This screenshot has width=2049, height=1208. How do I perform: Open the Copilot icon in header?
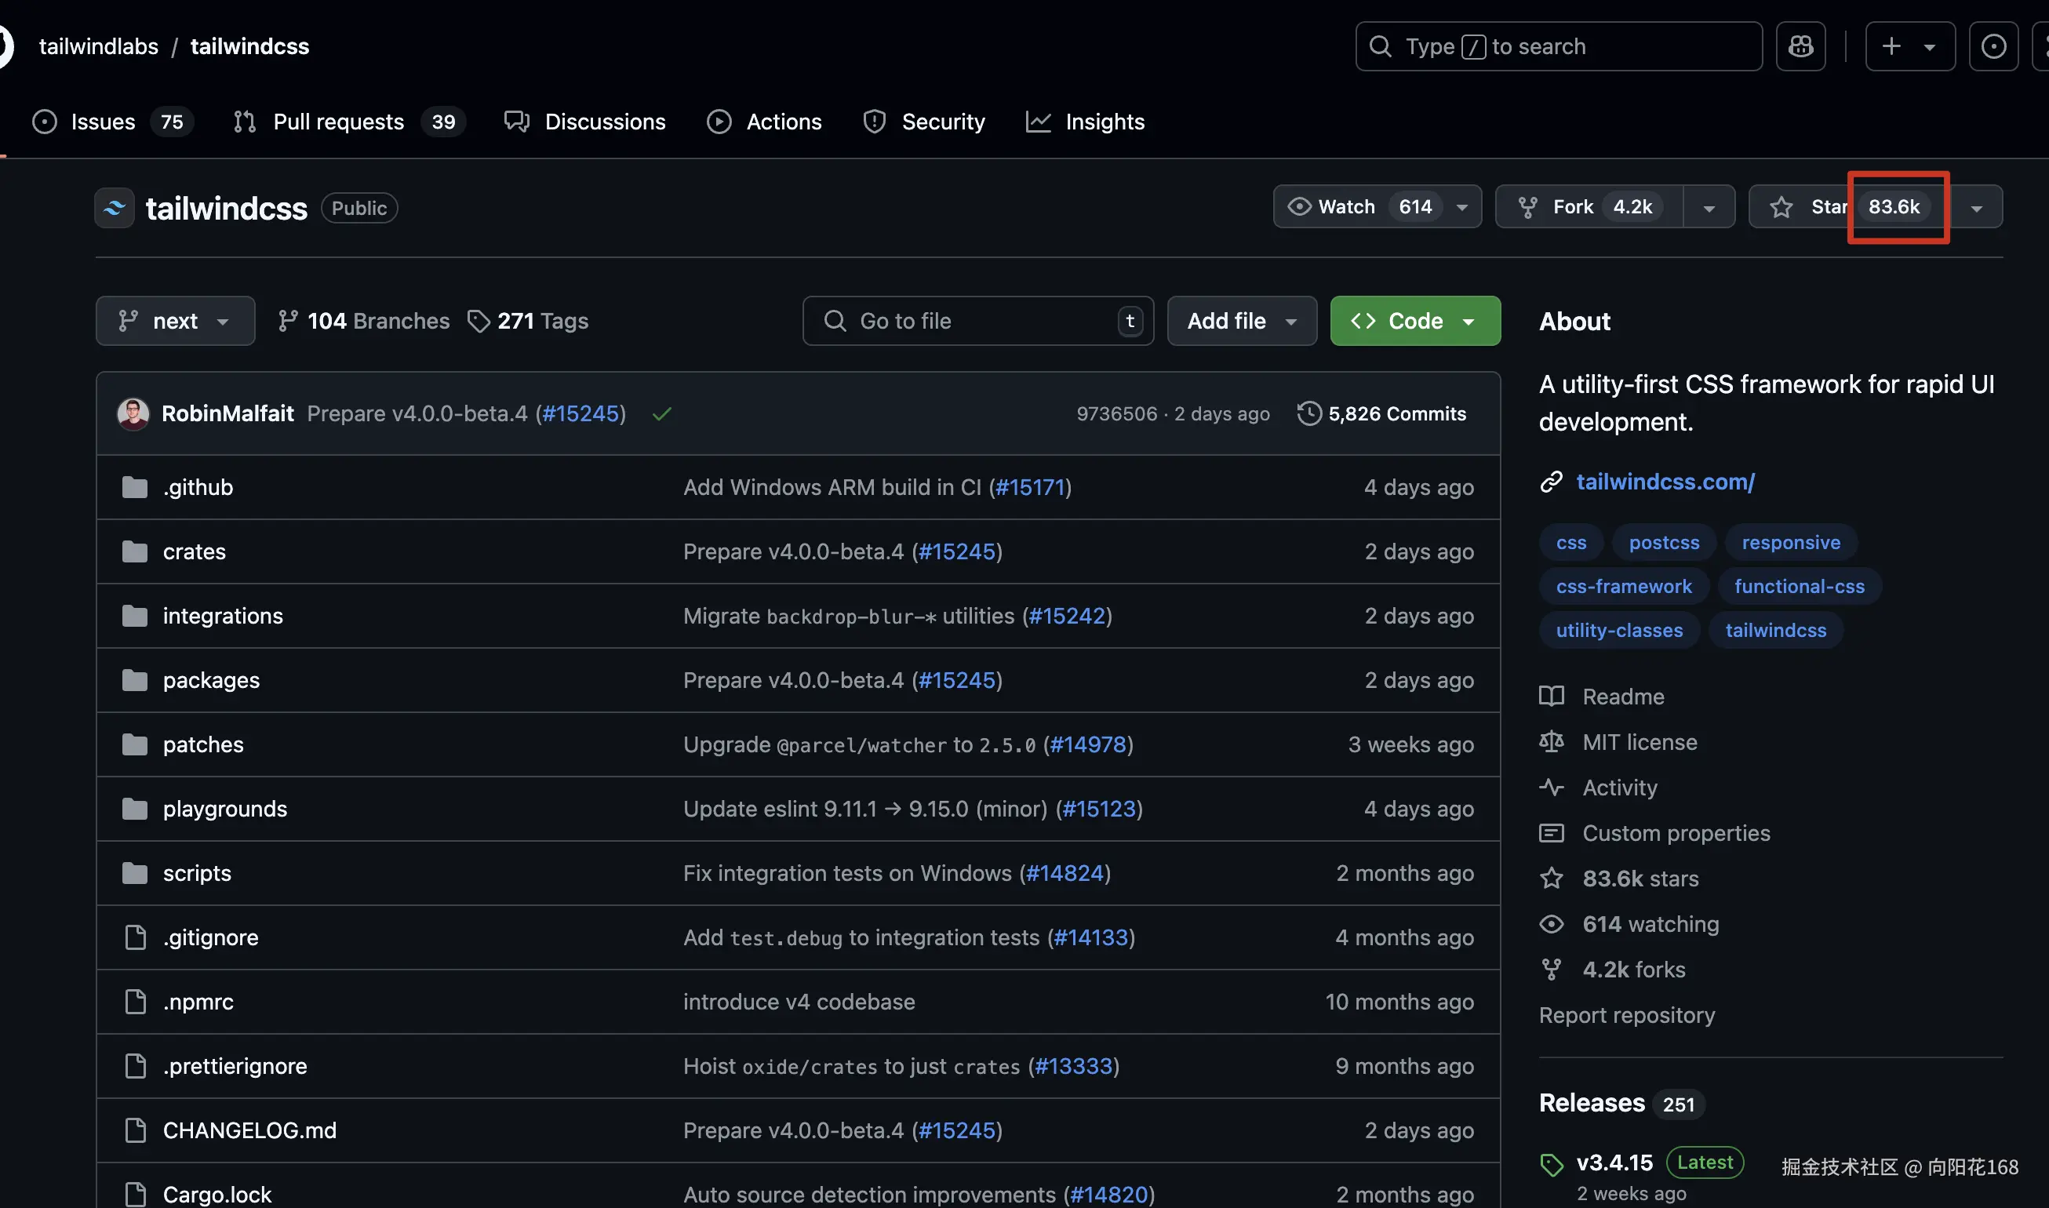pyautogui.click(x=1800, y=46)
